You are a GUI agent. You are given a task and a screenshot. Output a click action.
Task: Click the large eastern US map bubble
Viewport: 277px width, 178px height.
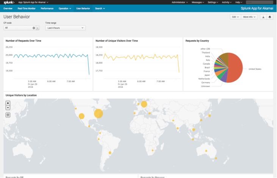99,113
